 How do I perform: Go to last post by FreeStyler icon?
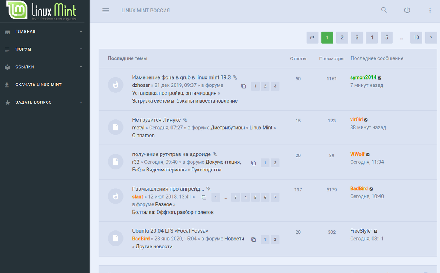tap(375, 232)
